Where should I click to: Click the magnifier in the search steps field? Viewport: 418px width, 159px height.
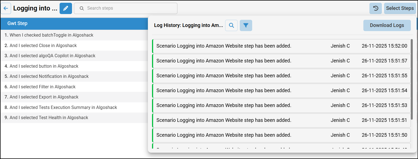point(82,8)
